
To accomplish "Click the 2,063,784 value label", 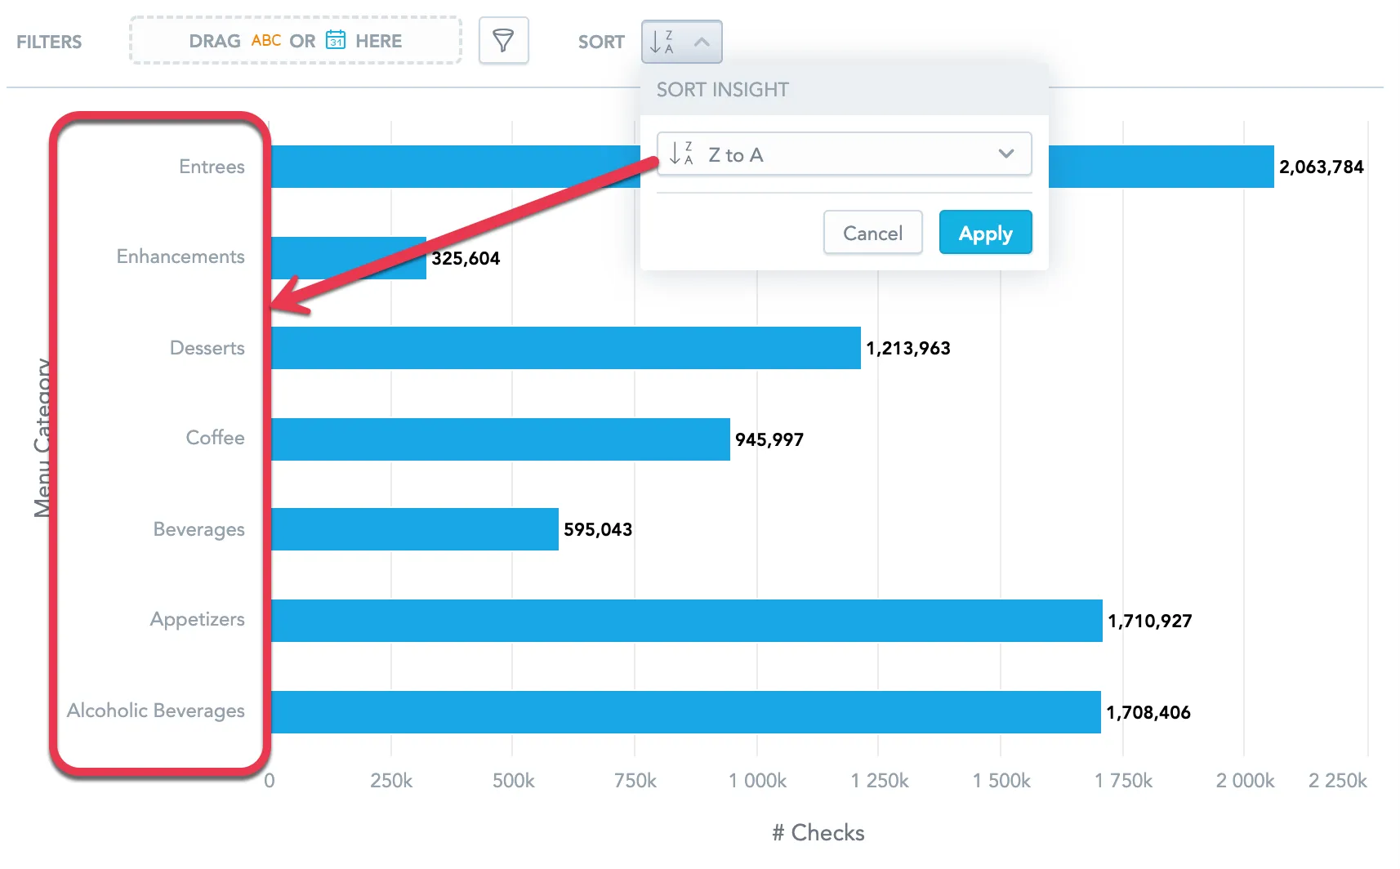I will point(1320,167).
